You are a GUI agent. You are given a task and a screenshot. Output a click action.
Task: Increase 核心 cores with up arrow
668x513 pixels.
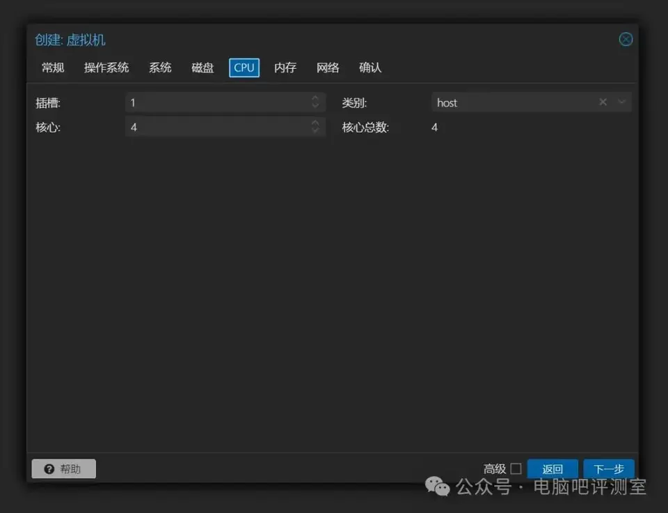[315, 123]
